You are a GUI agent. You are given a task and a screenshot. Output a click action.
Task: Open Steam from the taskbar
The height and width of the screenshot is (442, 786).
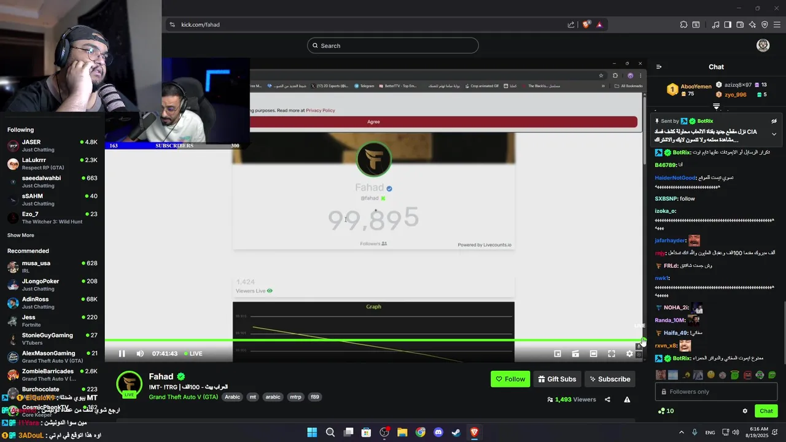click(456, 432)
